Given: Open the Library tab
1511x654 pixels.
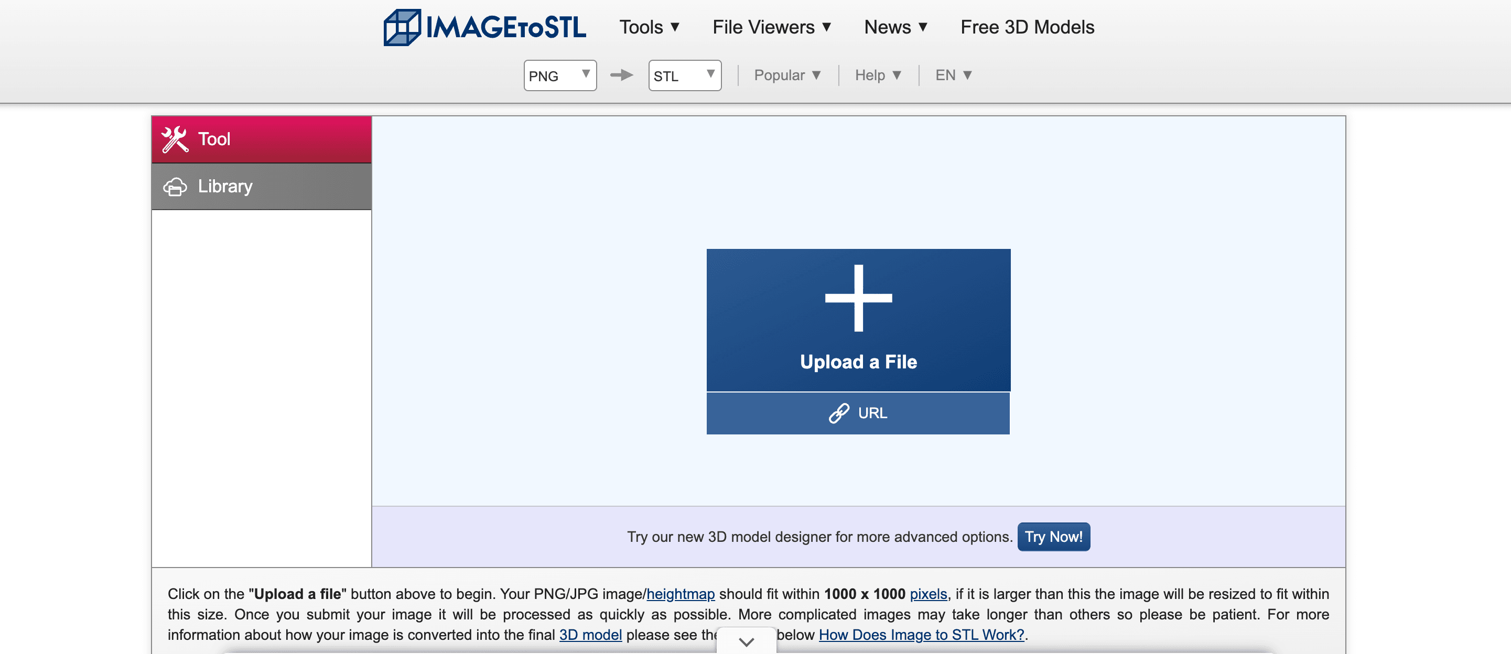Looking at the screenshot, I should (x=262, y=186).
